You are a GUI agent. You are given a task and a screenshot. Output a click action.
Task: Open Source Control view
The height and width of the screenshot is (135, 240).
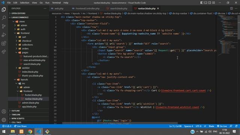[x=4, y=26]
